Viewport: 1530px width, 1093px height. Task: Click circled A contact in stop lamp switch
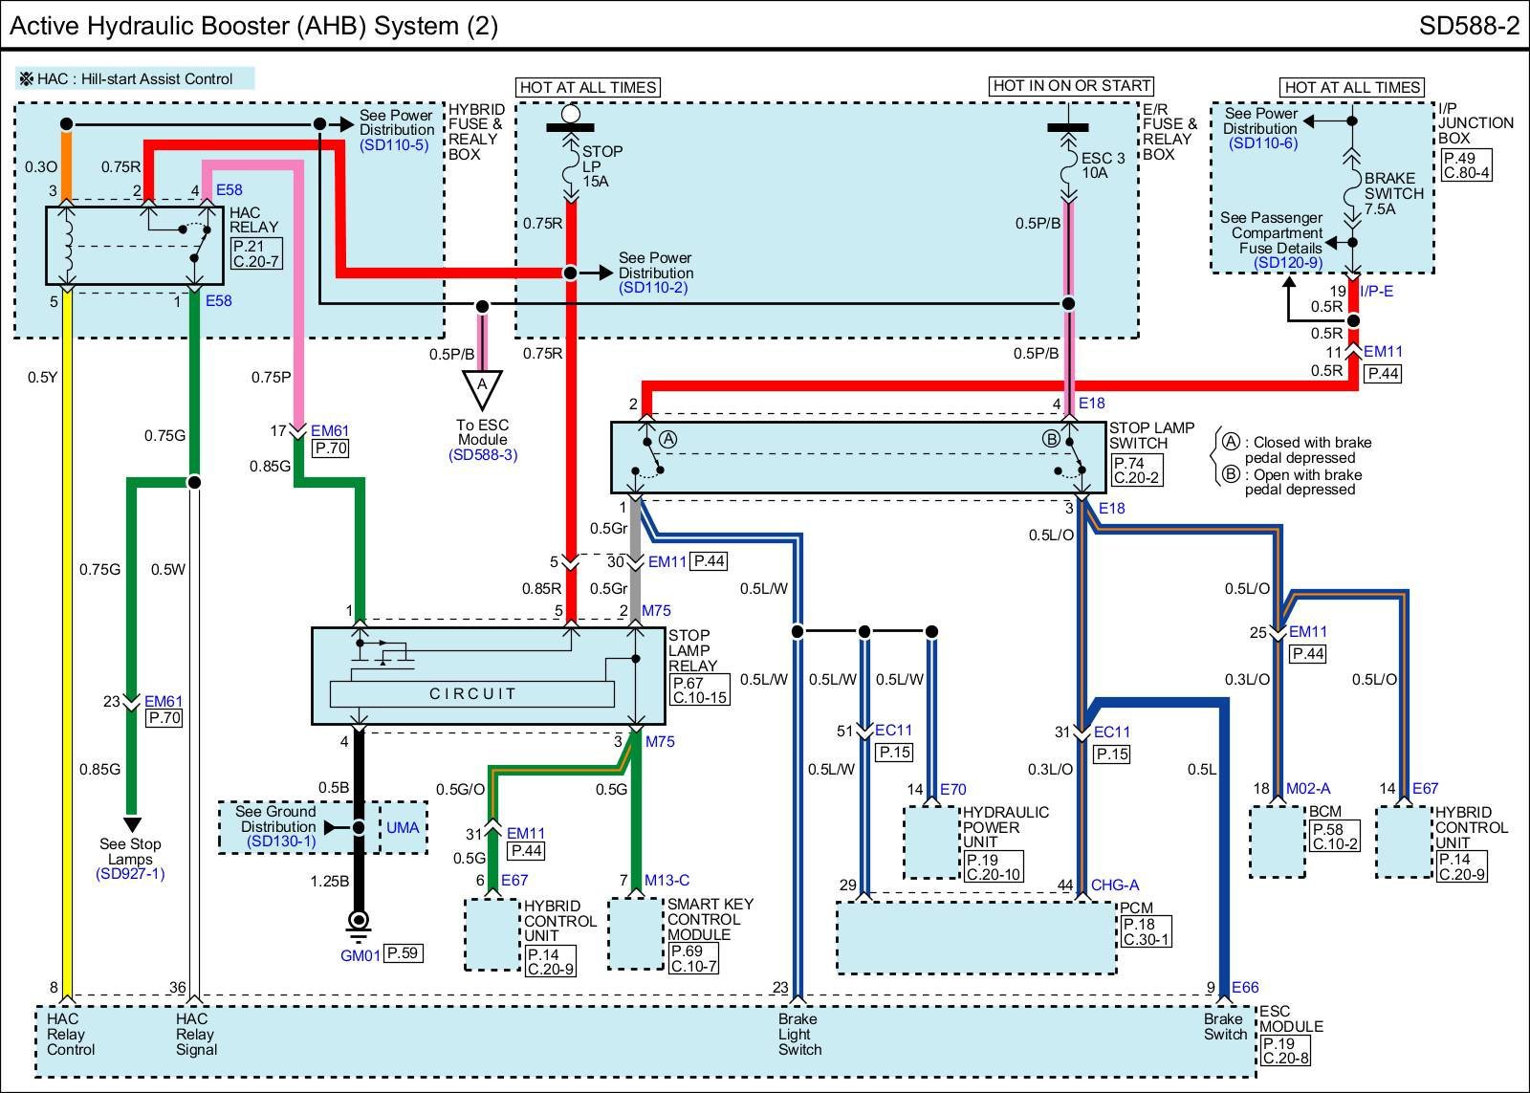click(668, 439)
